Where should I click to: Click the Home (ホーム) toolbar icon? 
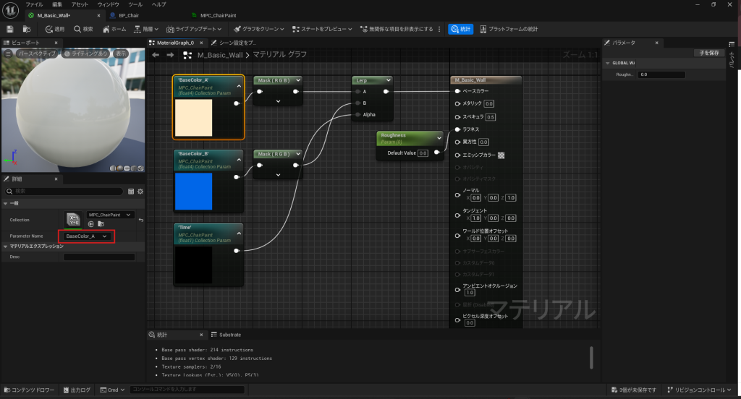pyautogui.click(x=114, y=29)
